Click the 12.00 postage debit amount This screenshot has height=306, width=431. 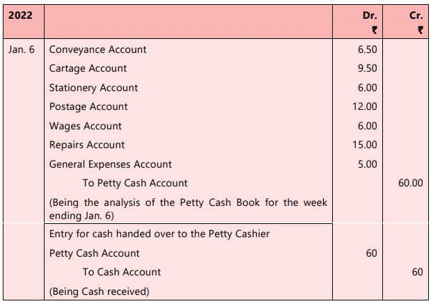point(366,106)
